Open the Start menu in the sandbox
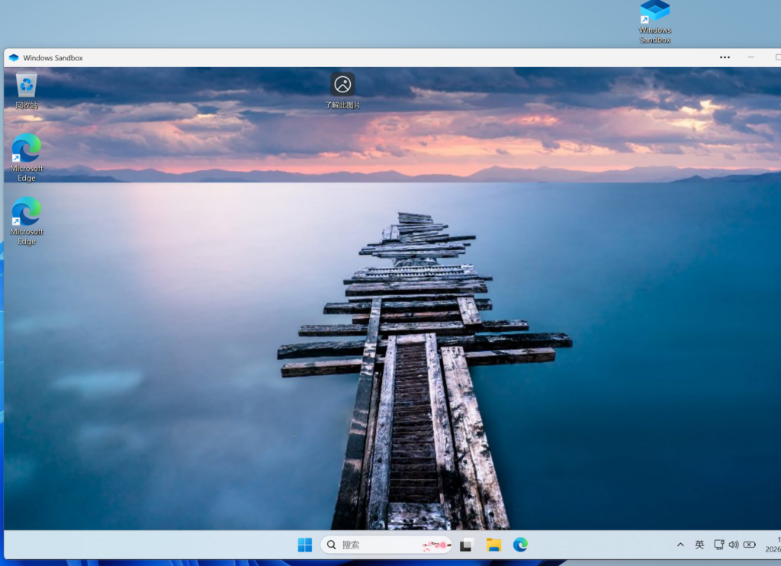Screen dimensions: 781x566 [x=305, y=545]
